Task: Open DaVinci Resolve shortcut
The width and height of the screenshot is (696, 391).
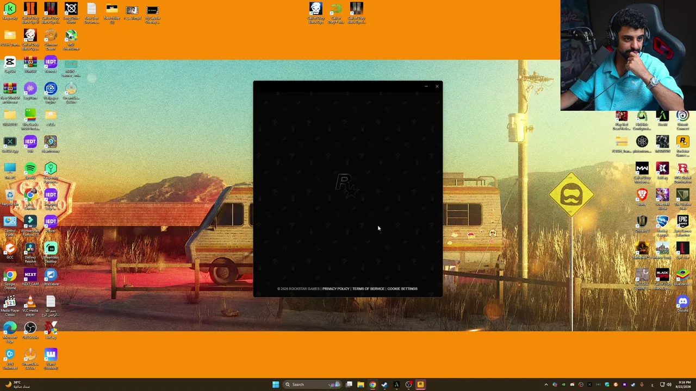Action: coord(30,252)
